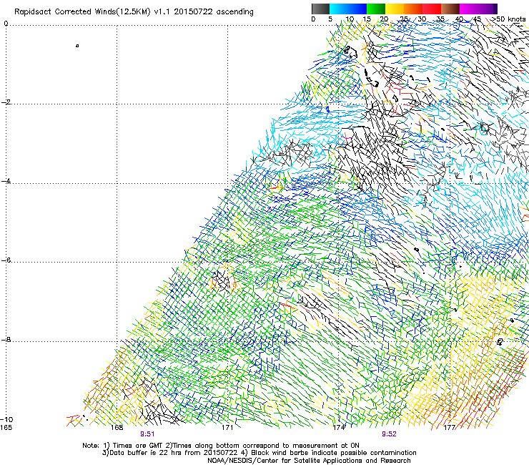The width and height of the screenshot is (529, 465).
Task: Click the longitude label '165'
Action: point(6,428)
